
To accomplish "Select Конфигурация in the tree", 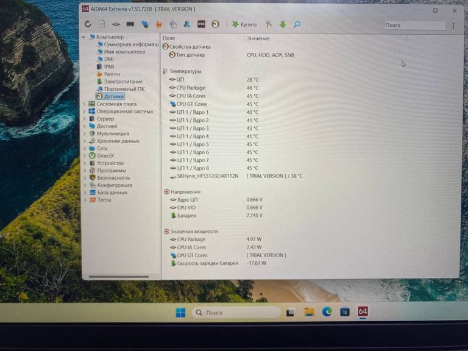I will coord(111,185).
